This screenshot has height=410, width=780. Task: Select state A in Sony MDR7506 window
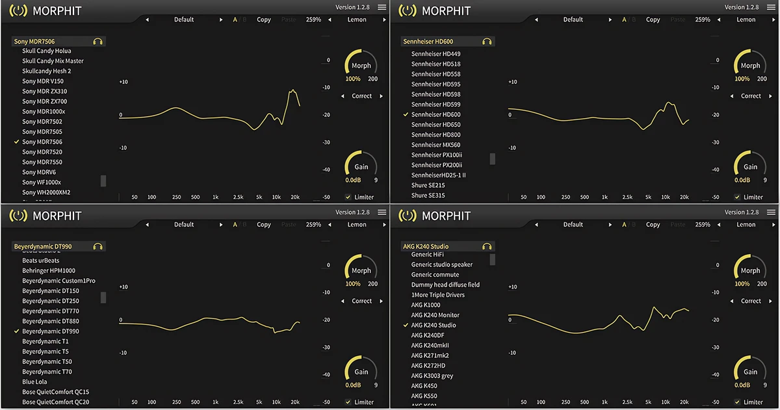click(235, 20)
